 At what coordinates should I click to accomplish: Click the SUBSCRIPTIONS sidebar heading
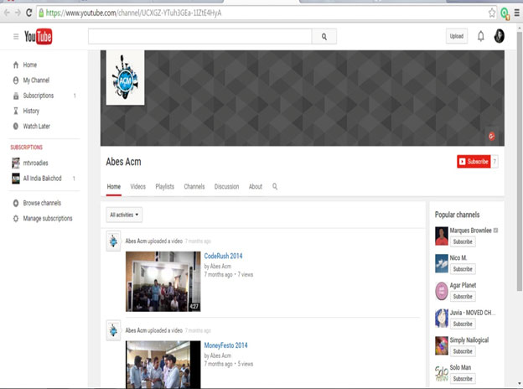pos(26,147)
